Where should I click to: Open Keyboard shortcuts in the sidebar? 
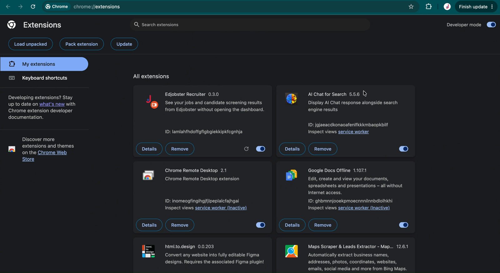[x=44, y=78]
